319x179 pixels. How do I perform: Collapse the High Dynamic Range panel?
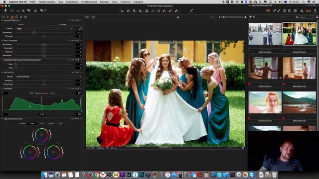(x=2, y=60)
